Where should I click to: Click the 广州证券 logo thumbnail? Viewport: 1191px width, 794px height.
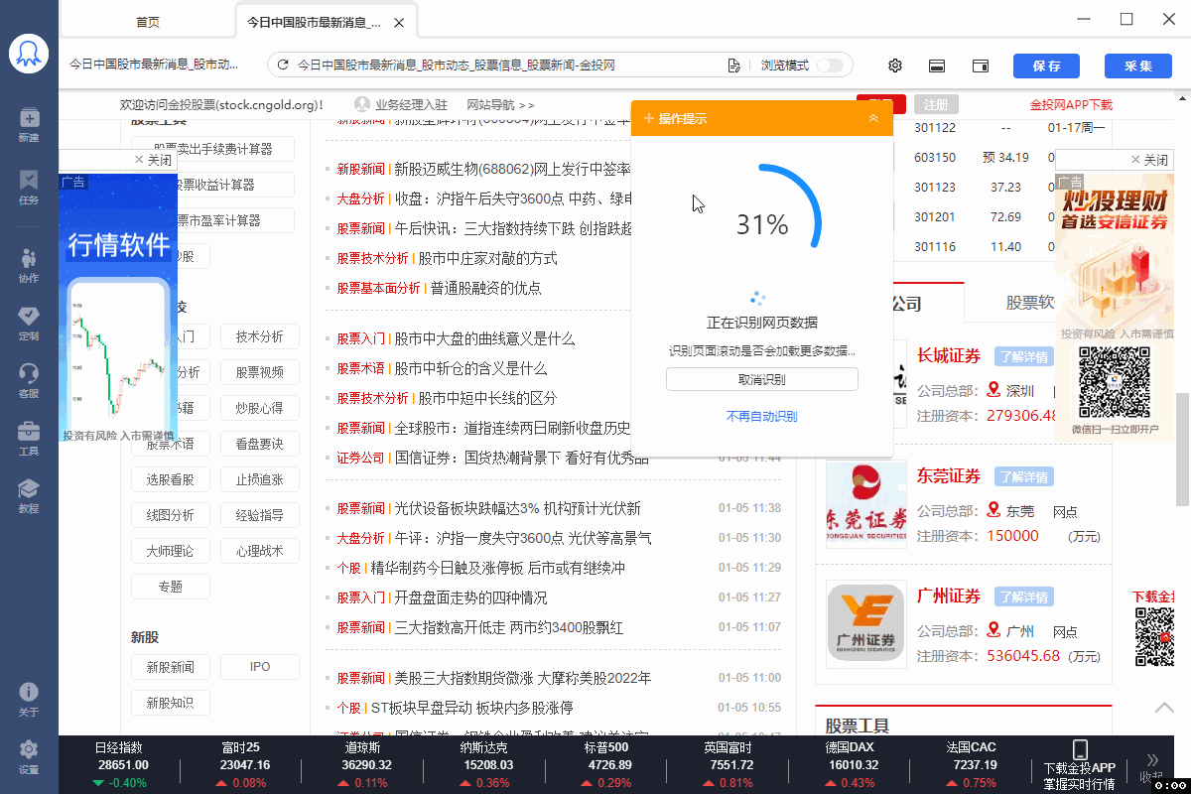point(866,624)
